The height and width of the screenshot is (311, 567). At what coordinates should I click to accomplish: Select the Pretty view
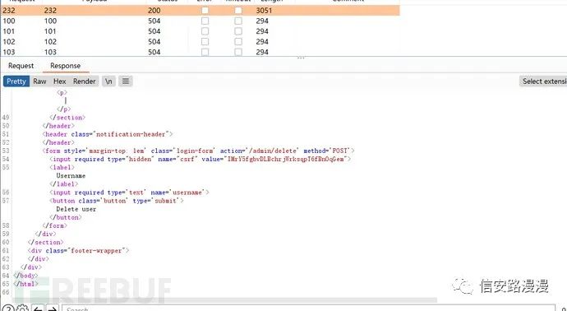coord(16,81)
